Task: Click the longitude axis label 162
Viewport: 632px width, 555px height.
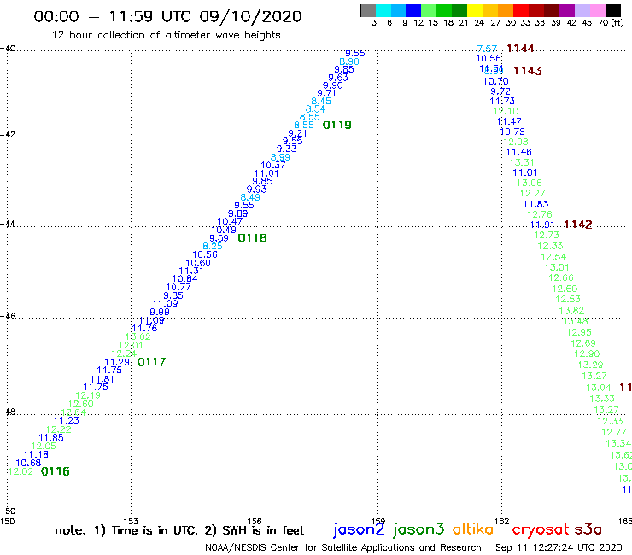Action: (502, 521)
